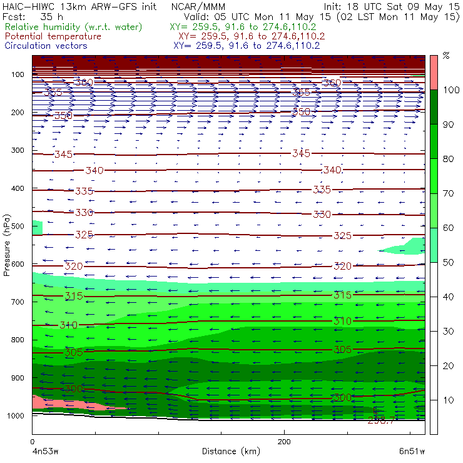This screenshot has width=463, height=463.
Task: Click the '10' colorbar tick label
Action: (x=448, y=400)
